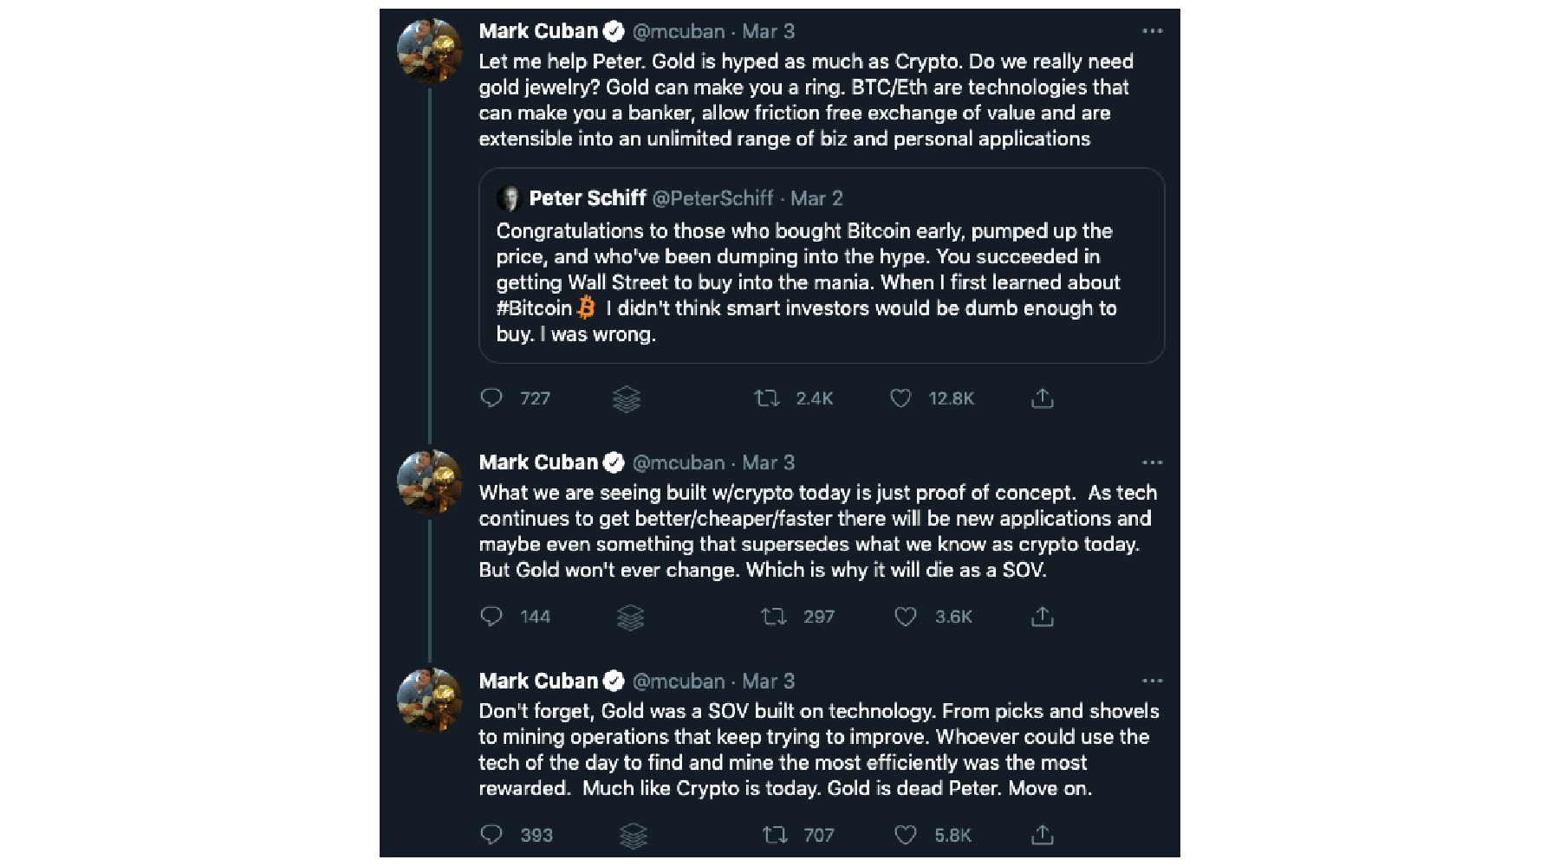Viewport: 1560px width, 866px height.
Task: Retweet the tweet with 297 retweets
Action: click(773, 617)
